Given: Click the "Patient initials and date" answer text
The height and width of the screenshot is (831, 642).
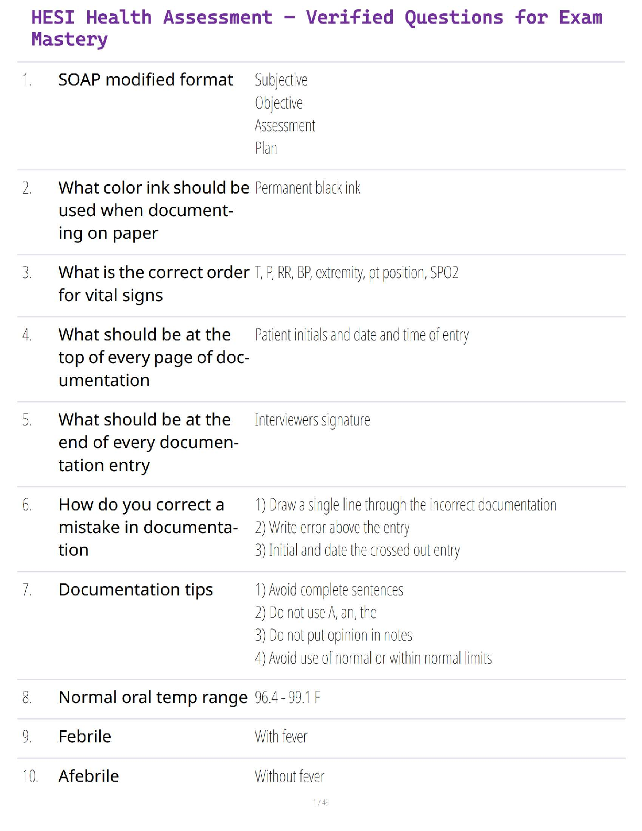Looking at the screenshot, I should point(361,335).
